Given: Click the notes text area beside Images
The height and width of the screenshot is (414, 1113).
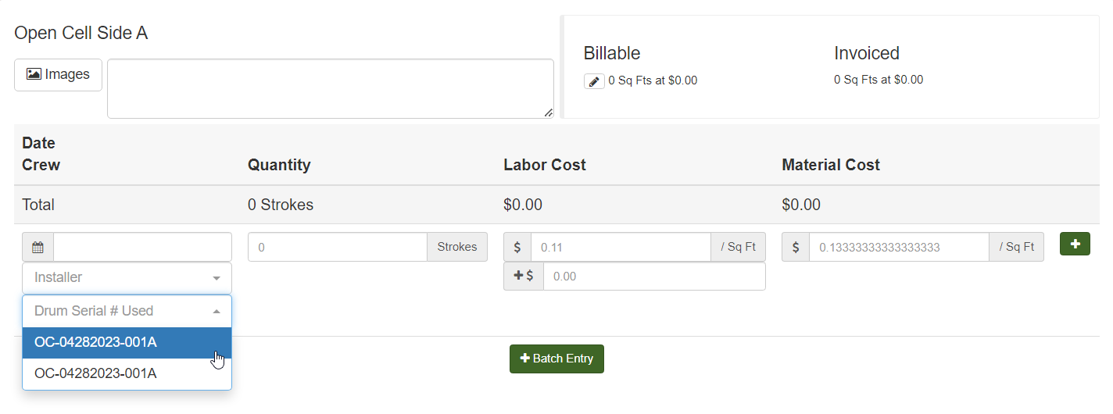Looking at the screenshot, I should pos(330,88).
